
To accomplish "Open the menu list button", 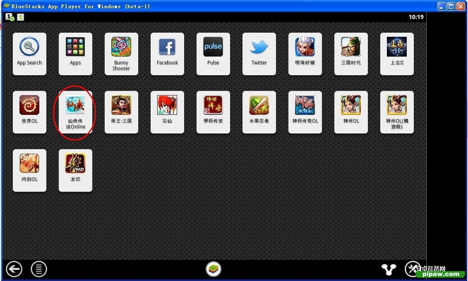I will click(x=39, y=269).
